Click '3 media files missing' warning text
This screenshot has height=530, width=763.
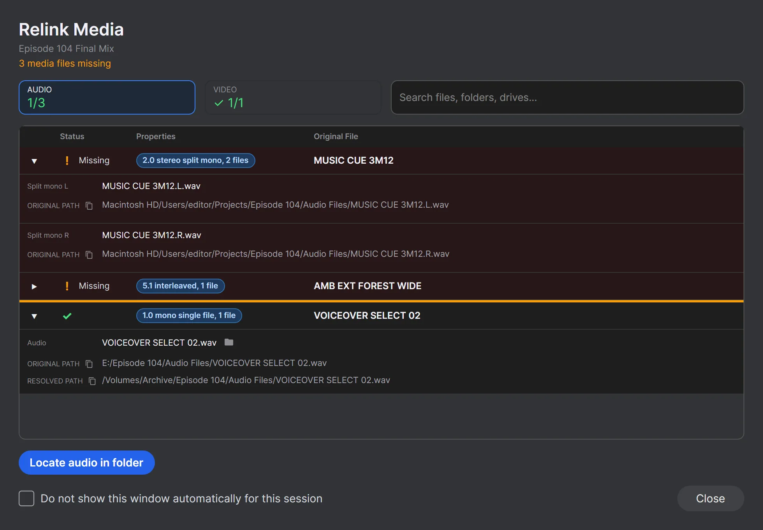65,64
